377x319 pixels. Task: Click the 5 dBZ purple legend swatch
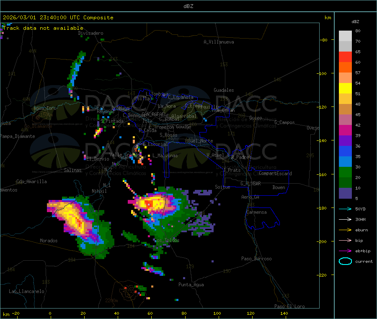coord(345,193)
